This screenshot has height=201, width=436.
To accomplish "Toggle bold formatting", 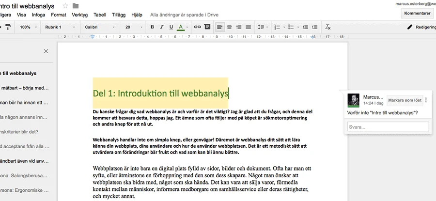I will click(x=152, y=27).
